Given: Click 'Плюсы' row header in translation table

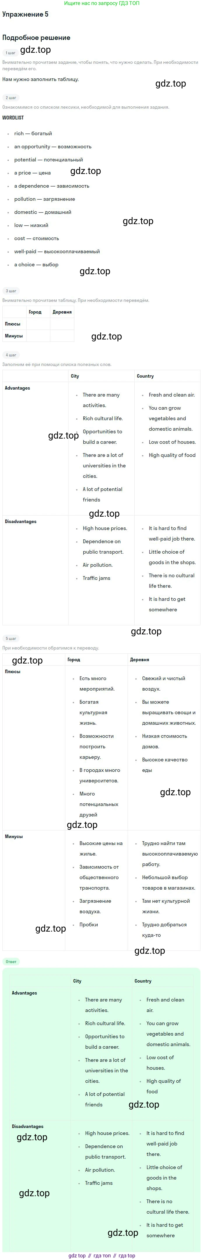Looking at the screenshot, I should click(x=13, y=672).
